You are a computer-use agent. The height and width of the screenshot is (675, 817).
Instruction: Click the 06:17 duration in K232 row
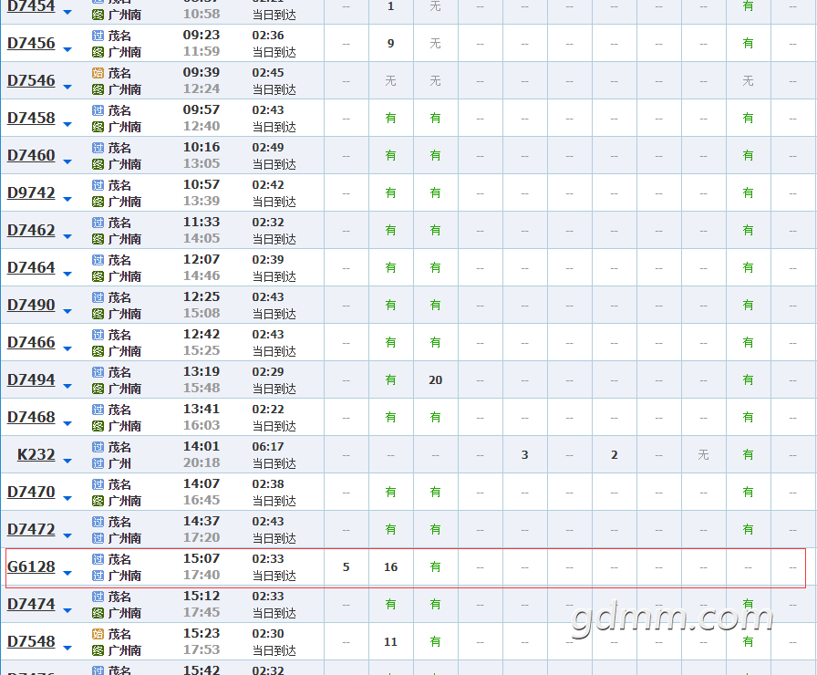coord(268,447)
